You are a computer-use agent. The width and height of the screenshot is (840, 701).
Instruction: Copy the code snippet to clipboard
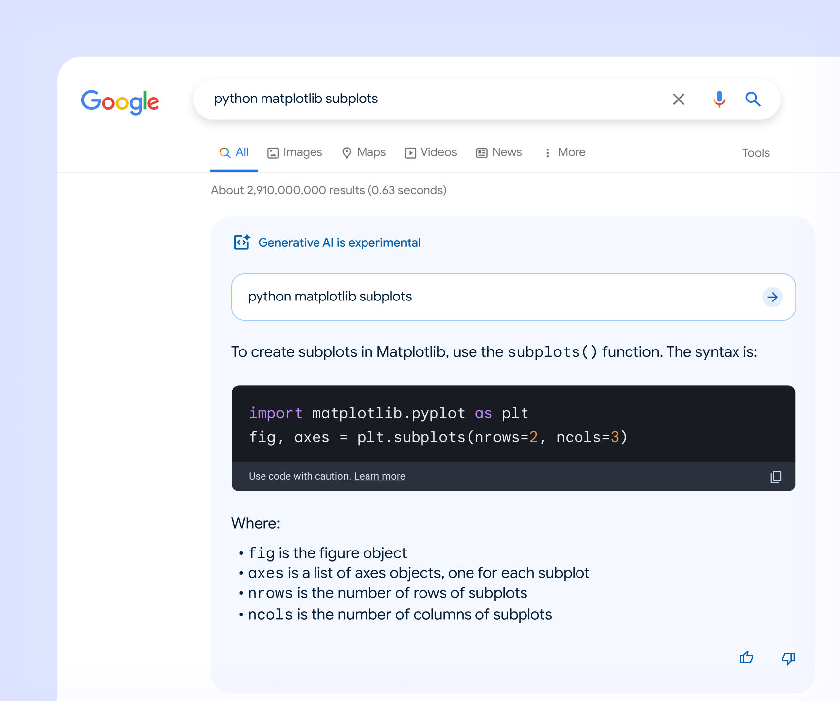[775, 477]
